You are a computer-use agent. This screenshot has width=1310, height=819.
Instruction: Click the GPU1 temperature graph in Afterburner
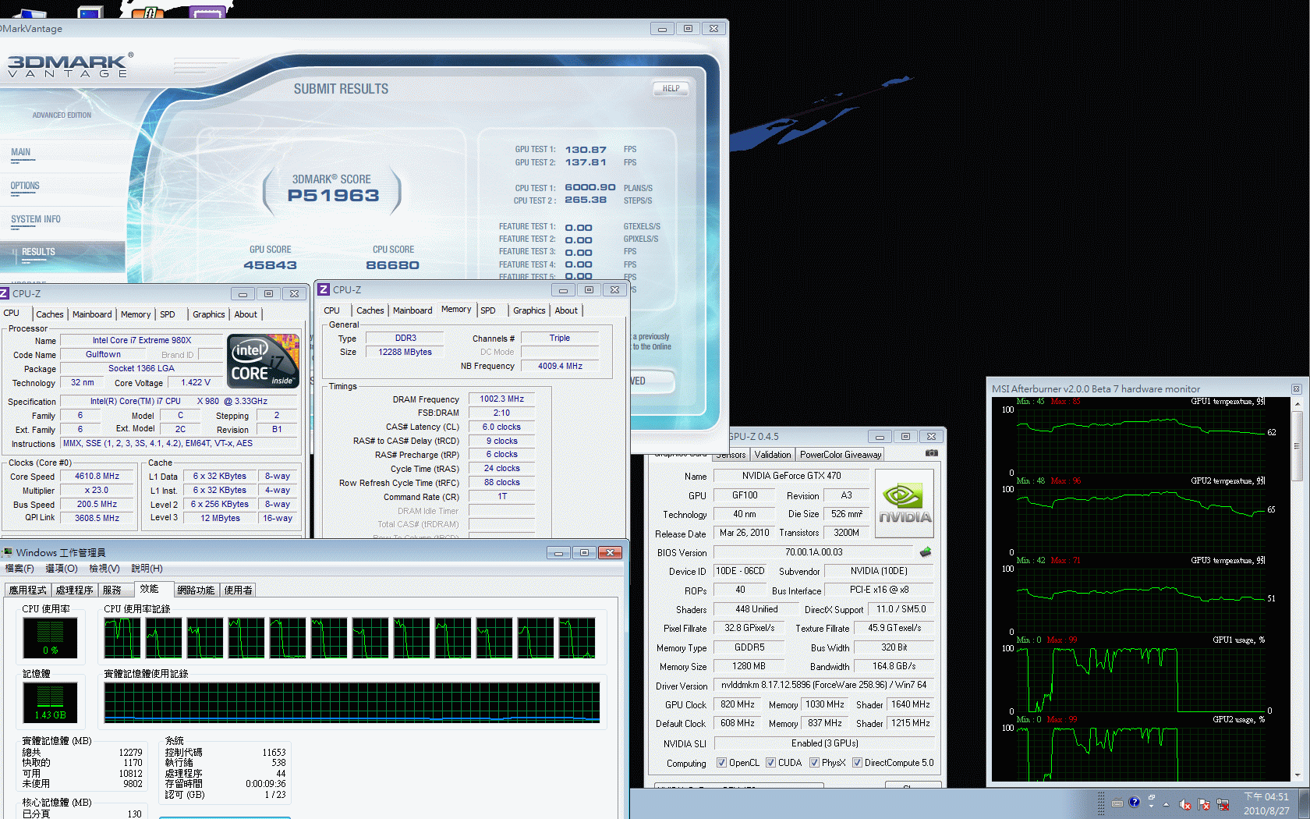[x=1140, y=441]
